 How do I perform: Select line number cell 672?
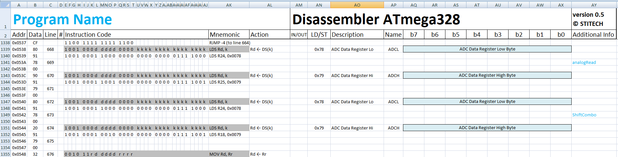pos(50,102)
